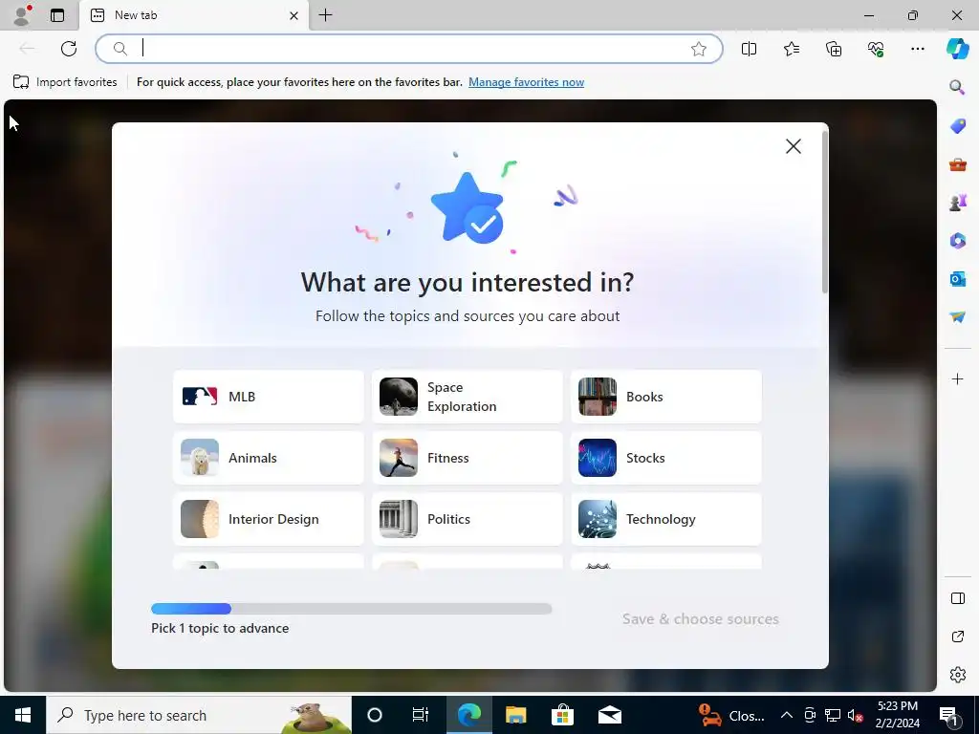Open the clock and date flyout
This screenshot has width=979, height=734.
coord(897,715)
